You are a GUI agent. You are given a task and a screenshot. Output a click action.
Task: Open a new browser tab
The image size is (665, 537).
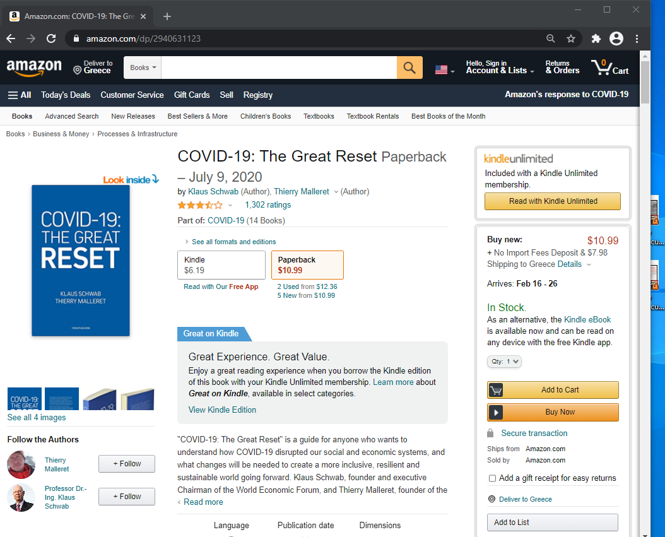(167, 16)
